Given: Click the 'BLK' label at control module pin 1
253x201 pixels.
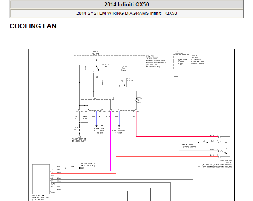Looking at the screenshot, I should [59, 166].
